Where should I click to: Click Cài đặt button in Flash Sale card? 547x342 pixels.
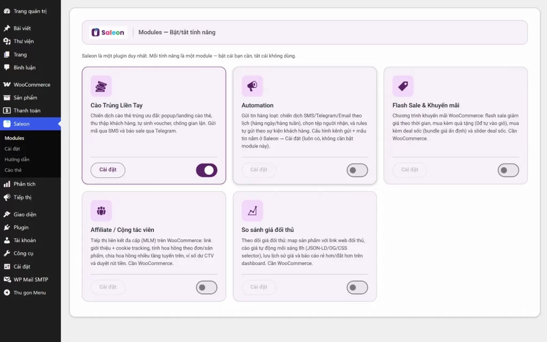tap(410, 170)
